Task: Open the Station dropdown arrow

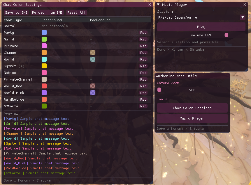Action: pos(243,17)
